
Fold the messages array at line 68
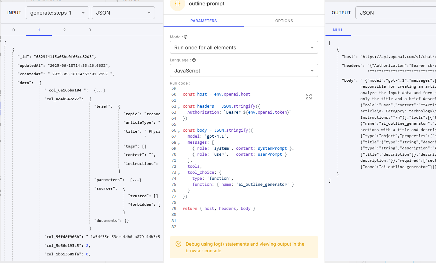pos(179,143)
